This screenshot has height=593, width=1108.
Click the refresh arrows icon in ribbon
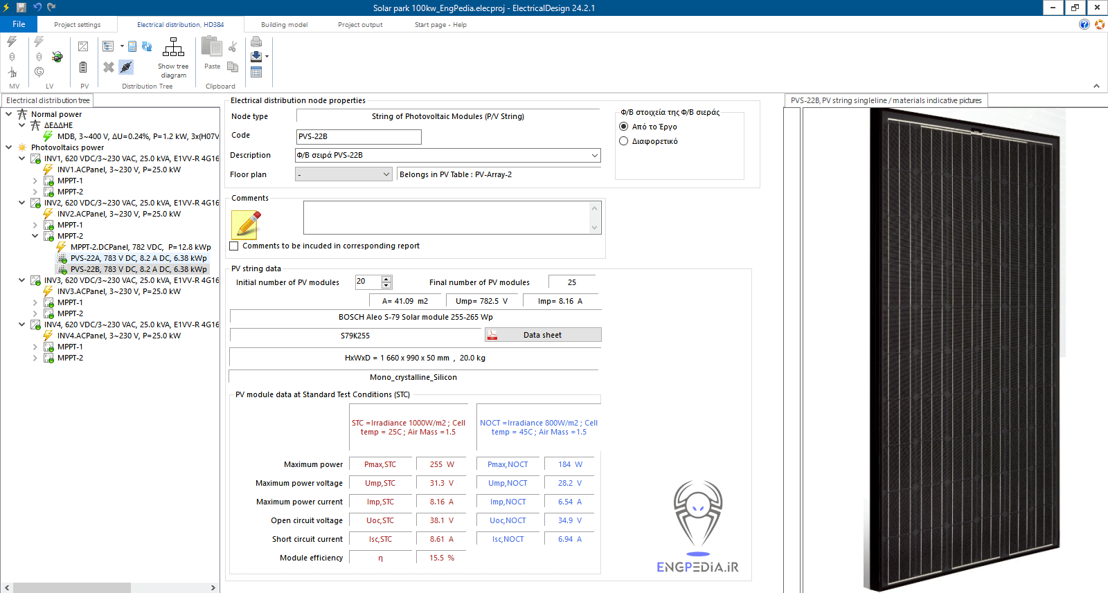click(x=147, y=46)
